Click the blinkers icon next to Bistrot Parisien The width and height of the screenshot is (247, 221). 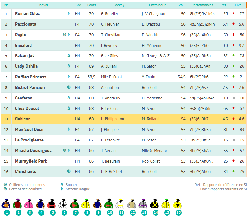pos(69,87)
